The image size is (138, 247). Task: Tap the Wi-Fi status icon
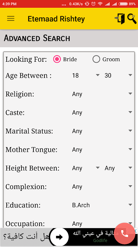pos(100,4)
